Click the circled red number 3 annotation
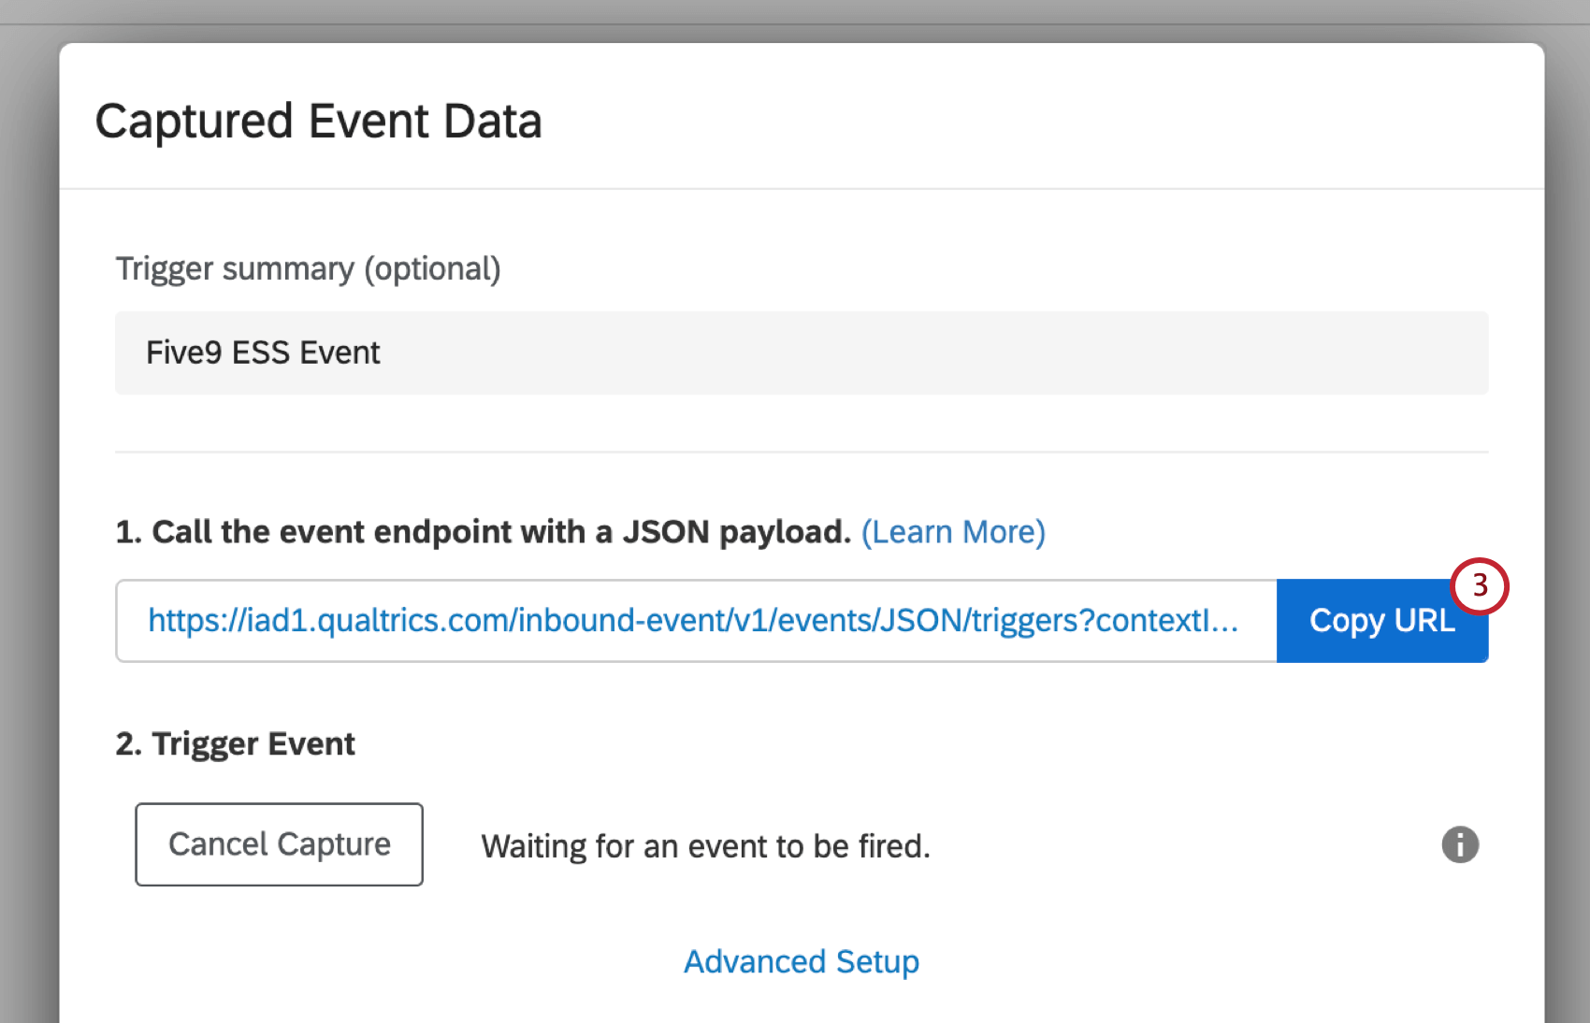This screenshot has width=1590, height=1023. (x=1481, y=585)
